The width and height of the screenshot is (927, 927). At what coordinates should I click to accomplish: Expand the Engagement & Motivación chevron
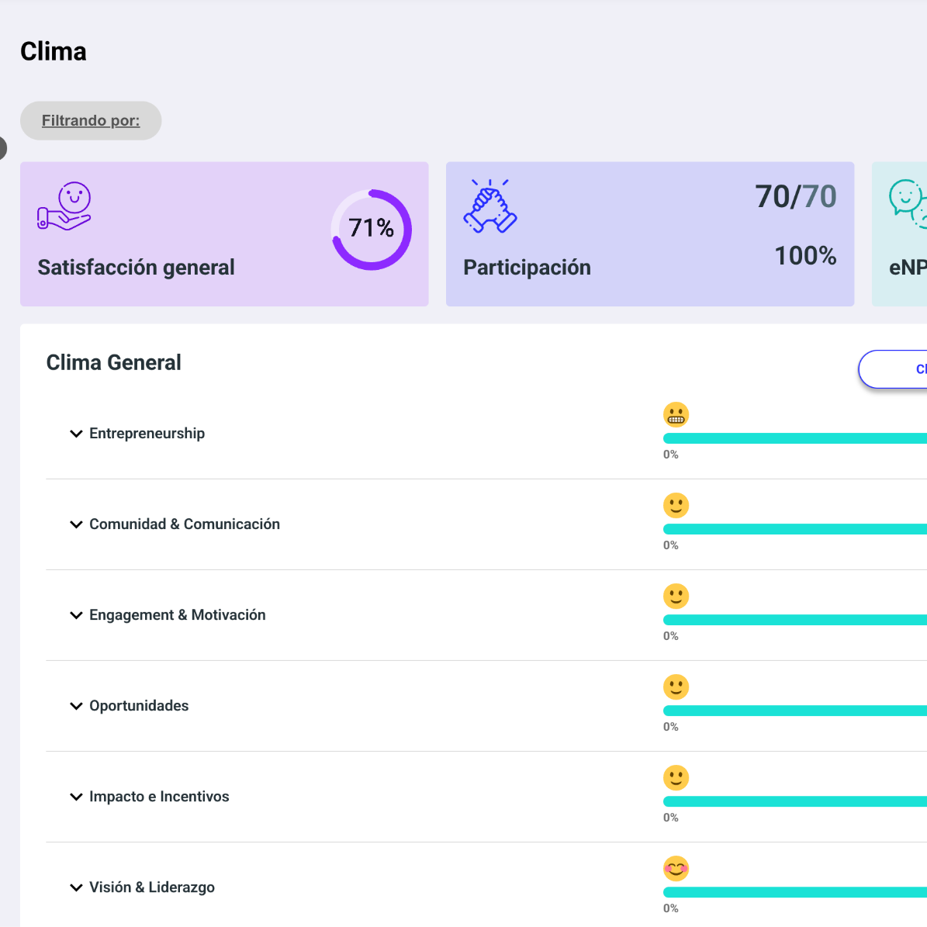pos(76,615)
